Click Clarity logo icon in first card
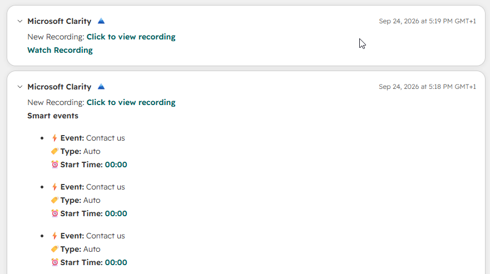The image size is (490, 274). pyautogui.click(x=101, y=21)
